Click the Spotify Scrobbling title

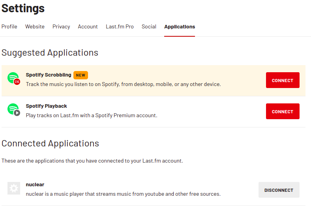click(49, 75)
